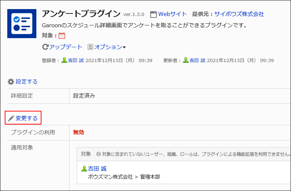
Task: Click the 変更する link
Action: [x=27, y=118]
